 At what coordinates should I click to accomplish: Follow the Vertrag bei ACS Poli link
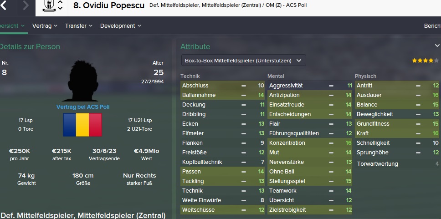click(83, 107)
